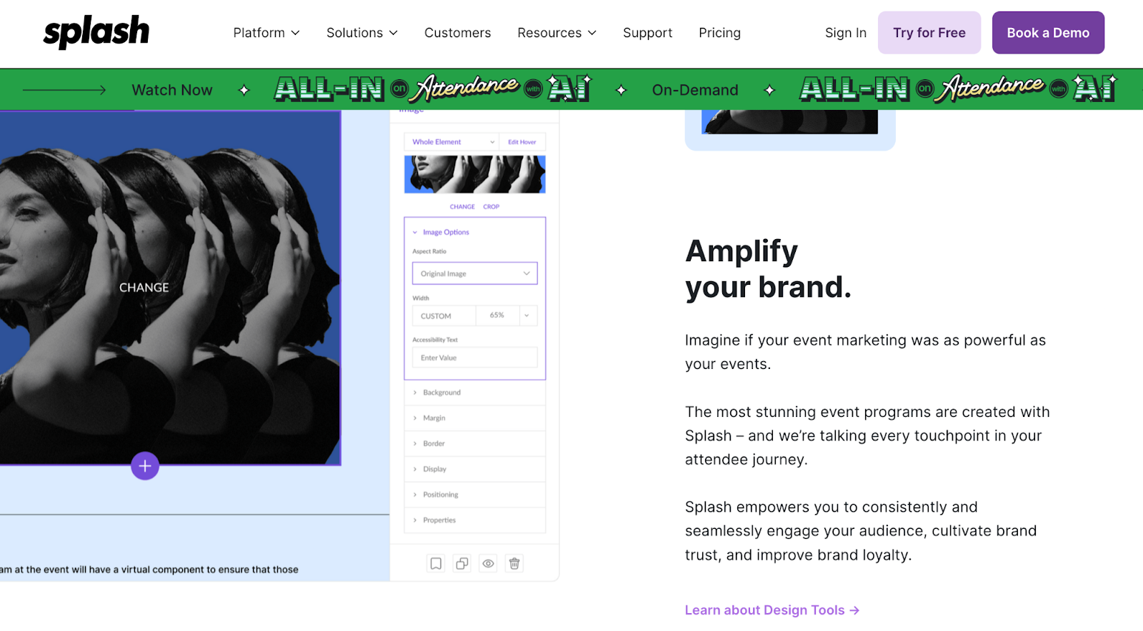Image resolution: width=1143 pixels, height=631 pixels.
Task: Open the Solutions menu
Action: [x=361, y=33]
